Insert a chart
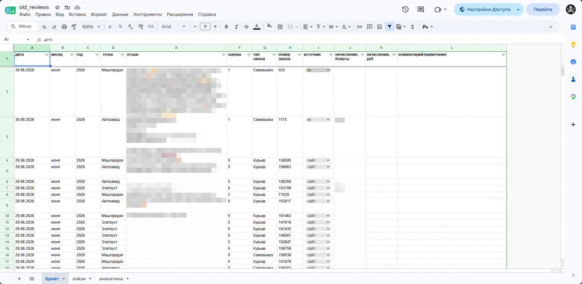This screenshot has height=284, width=582. click(380, 27)
